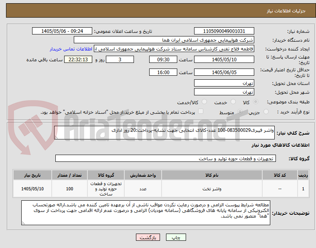Viewport: 316px width, 248px height.
Task: Click the remaining time field 22:32:13
Action: (x=78, y=60)
